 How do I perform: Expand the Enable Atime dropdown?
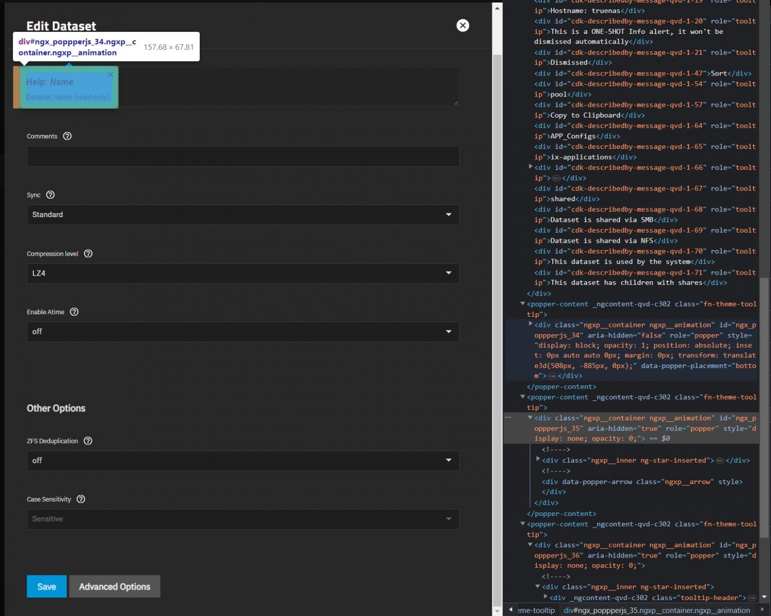(x=243, y=332)
